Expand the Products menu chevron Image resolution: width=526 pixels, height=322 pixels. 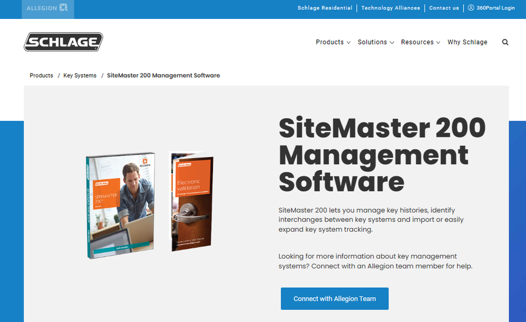pyautogui.click(x=349, y=43)
